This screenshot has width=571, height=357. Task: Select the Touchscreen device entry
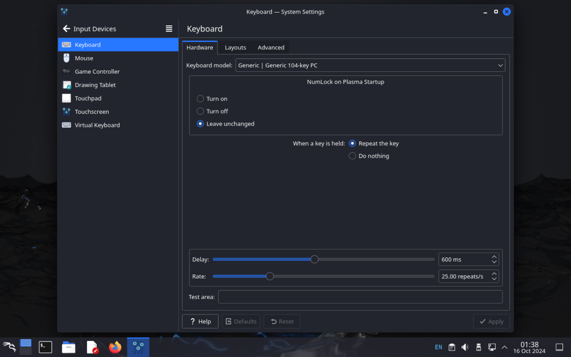[x=92, y=111]
